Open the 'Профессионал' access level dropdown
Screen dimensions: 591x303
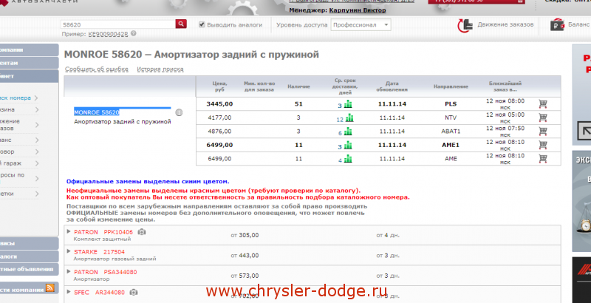coord(361,25)
